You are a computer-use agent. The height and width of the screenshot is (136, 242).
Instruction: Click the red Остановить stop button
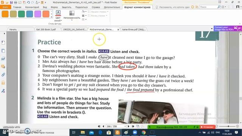tap(207, 127)
